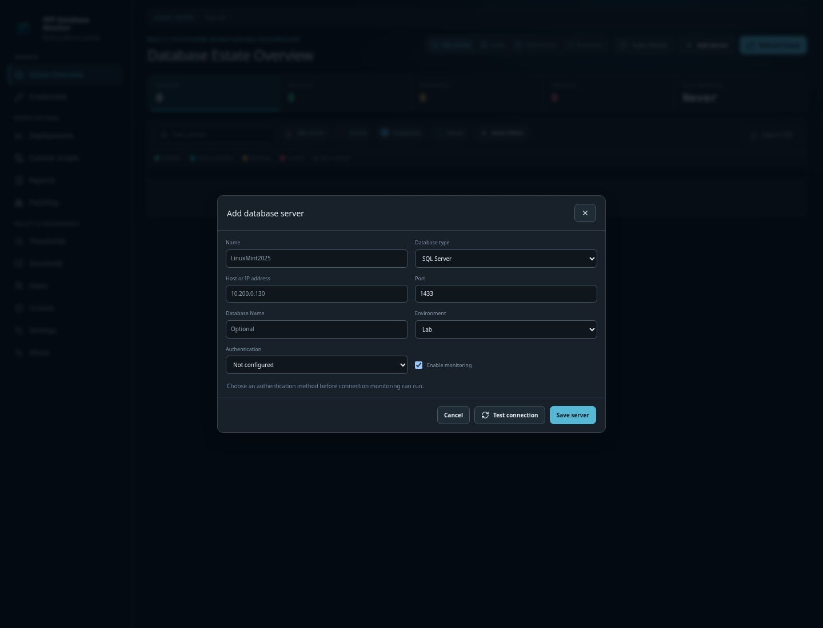This screenshot has width=823, height=628.
Task: Click the Test connection button
Action: pyautogui.click(x=509, y=415)
